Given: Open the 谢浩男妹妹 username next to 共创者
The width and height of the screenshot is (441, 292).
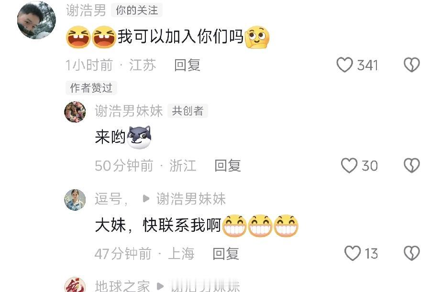Looking at the screenshot, I should [x=129, y=111].
